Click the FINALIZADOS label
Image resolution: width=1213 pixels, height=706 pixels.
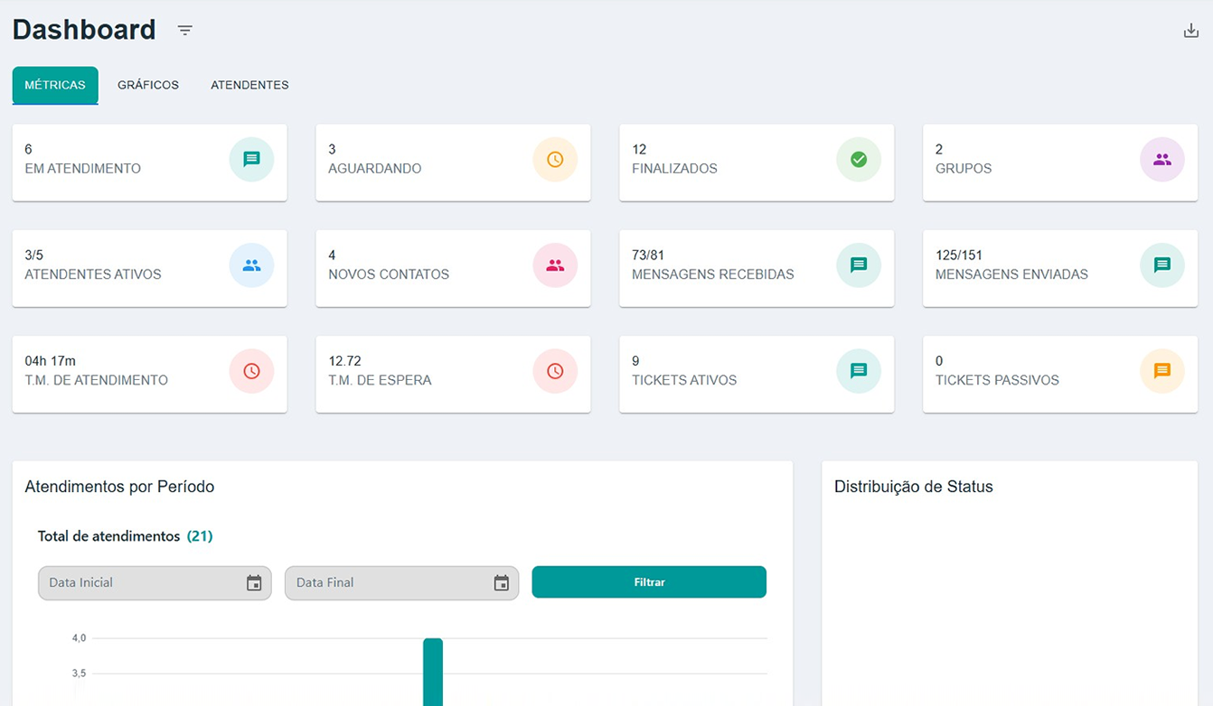tap(675, 169)
